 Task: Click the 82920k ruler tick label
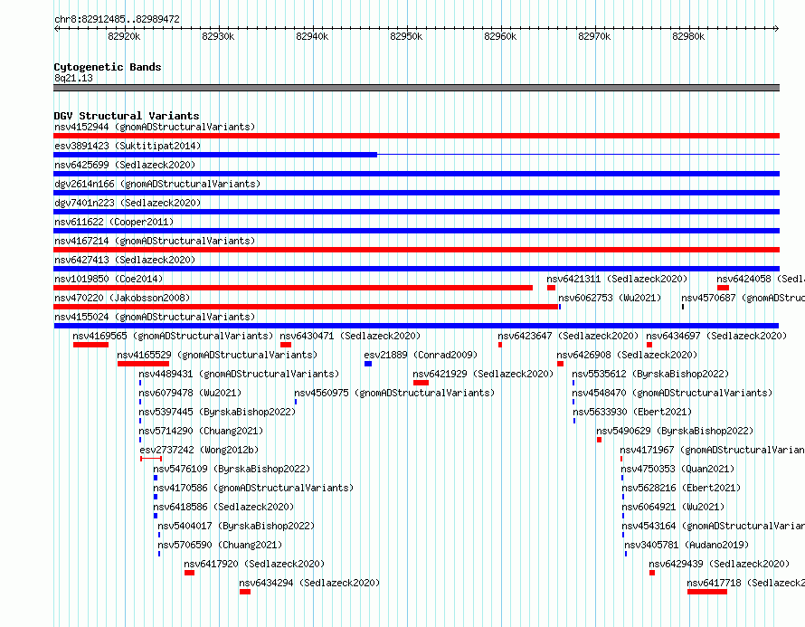click(124, 36)
